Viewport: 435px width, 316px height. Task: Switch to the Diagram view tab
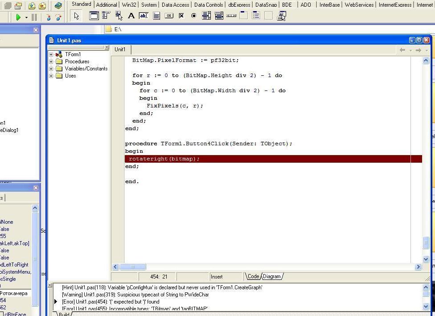[272, 276]
